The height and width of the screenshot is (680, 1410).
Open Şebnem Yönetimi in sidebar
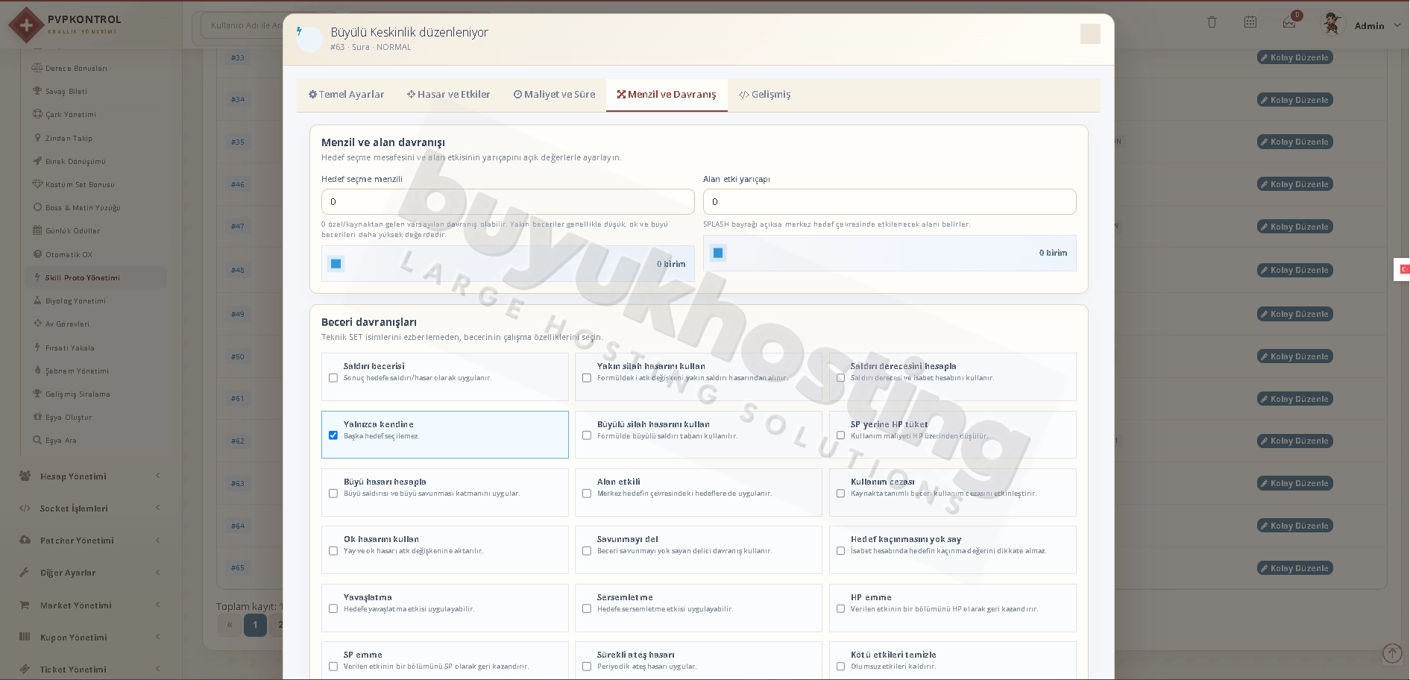point(77,371)
